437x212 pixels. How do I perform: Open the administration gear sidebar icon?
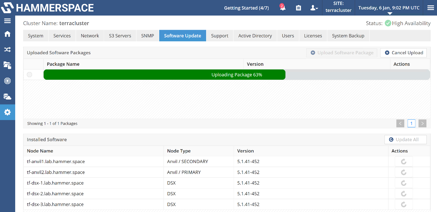(7, 112)
